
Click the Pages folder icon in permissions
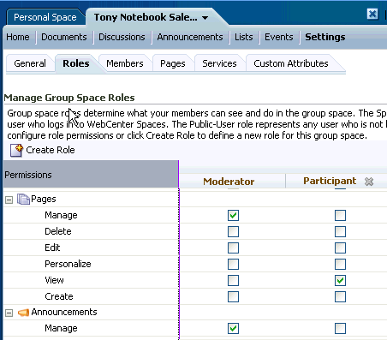[x=23, y=199]
